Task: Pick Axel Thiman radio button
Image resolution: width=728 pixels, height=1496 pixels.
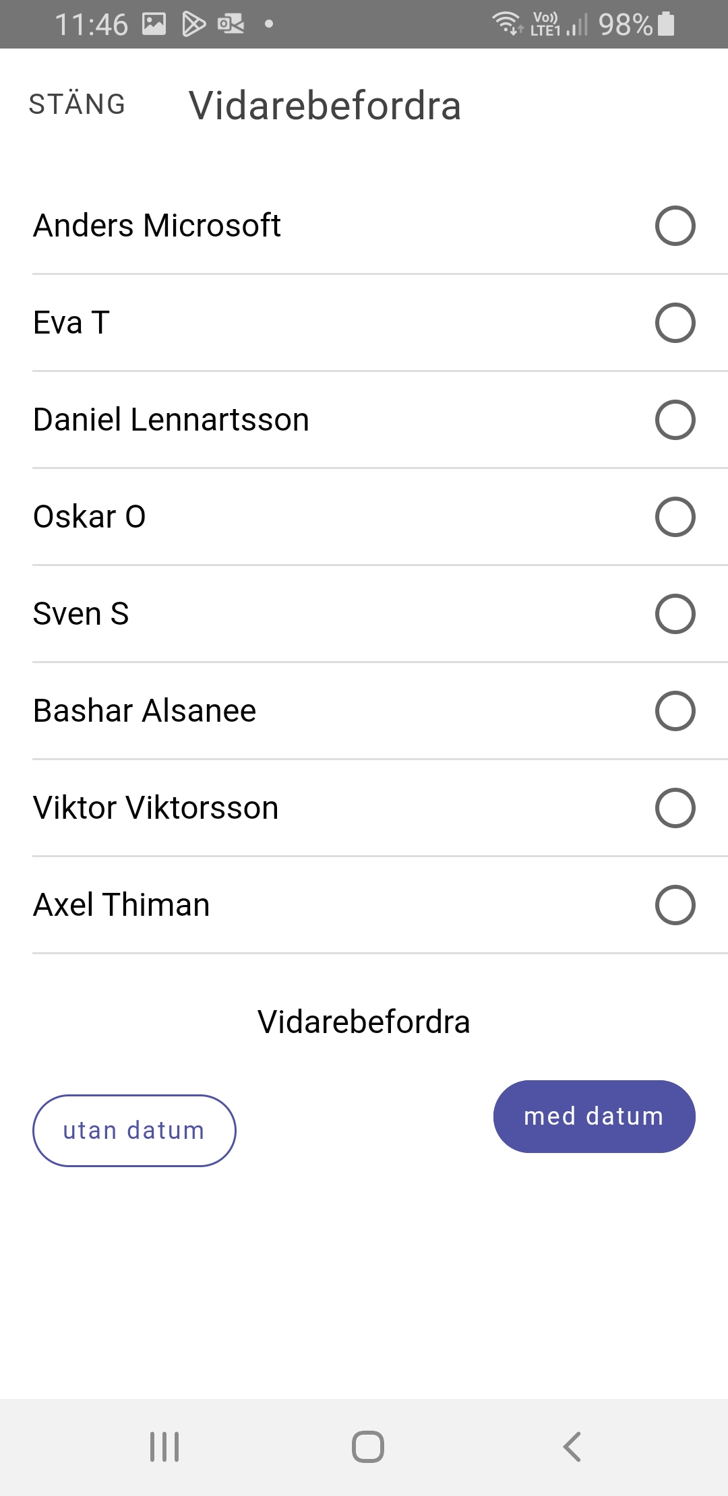Action: coord(675,905)
